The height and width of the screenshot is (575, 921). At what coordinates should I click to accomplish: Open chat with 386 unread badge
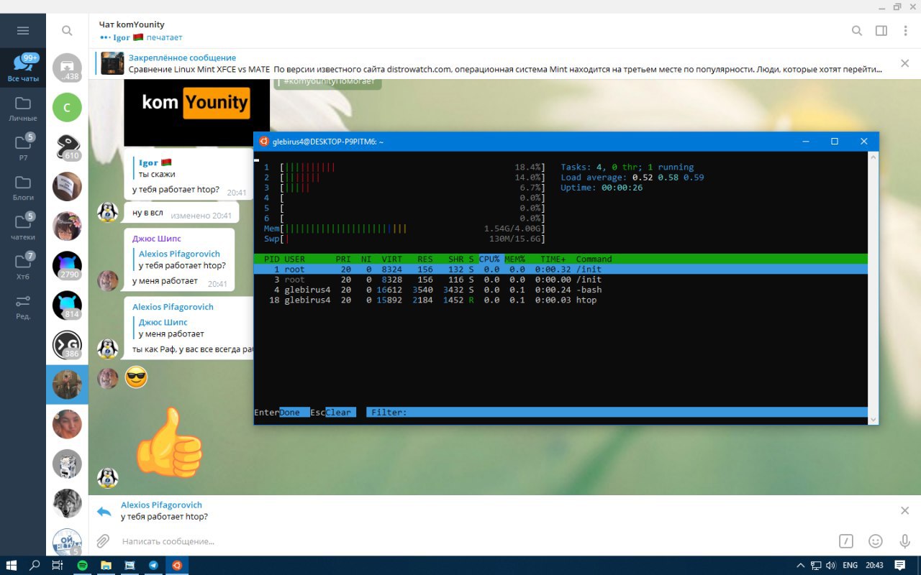tap(67, 345)
